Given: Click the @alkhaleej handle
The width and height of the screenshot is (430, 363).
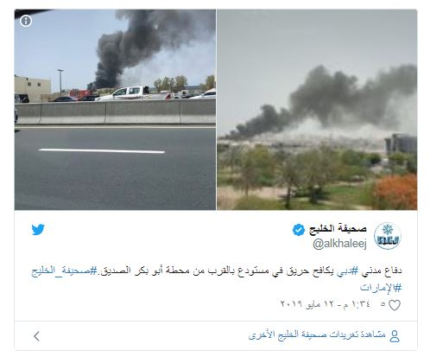Looking at the screenshot, I should (339, 244).
